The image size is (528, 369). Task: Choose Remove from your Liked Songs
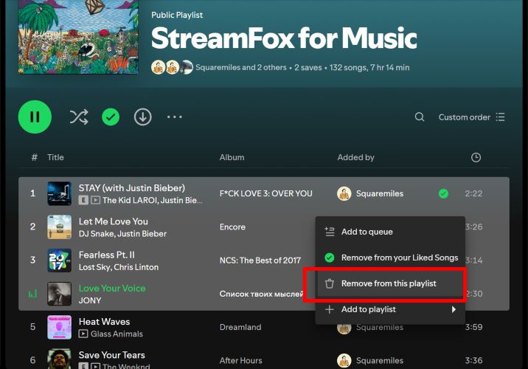click(390, 258)
